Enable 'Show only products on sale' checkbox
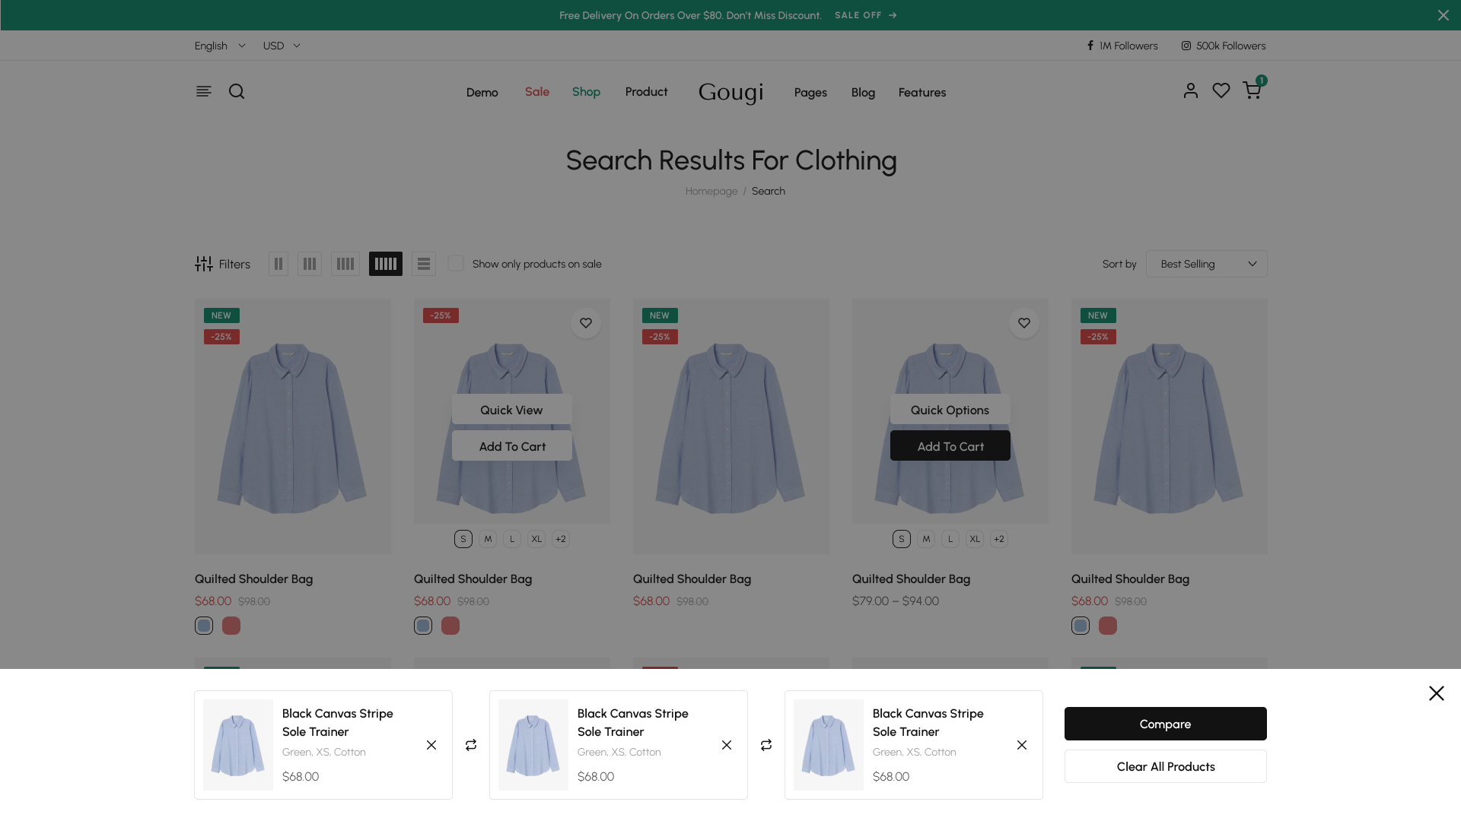The height and width of the screenshot is (821, 1461). click(456, 263)
